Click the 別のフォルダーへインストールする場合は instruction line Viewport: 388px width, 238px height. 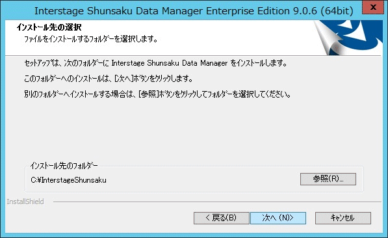[157, 94]
